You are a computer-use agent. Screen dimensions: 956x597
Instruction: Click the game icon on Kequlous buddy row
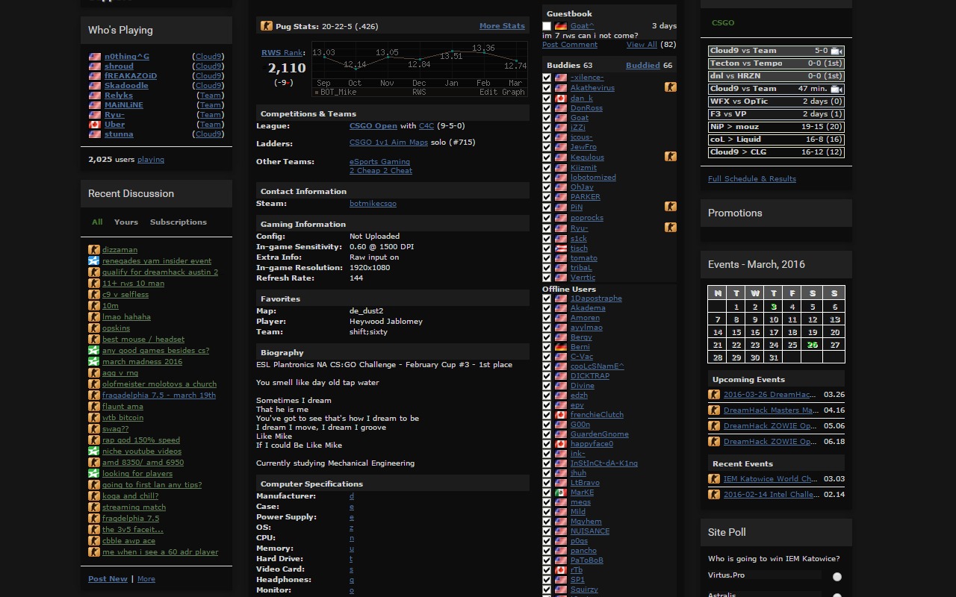[x=670, y=157]
